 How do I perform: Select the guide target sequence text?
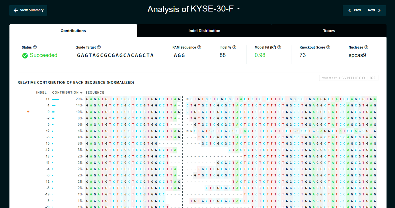pos(115,55)
